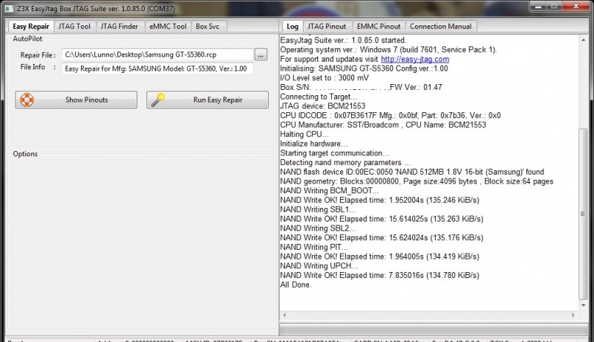
Task: Minimize the EasyJtag window
Action: click(x=538, y=6)
